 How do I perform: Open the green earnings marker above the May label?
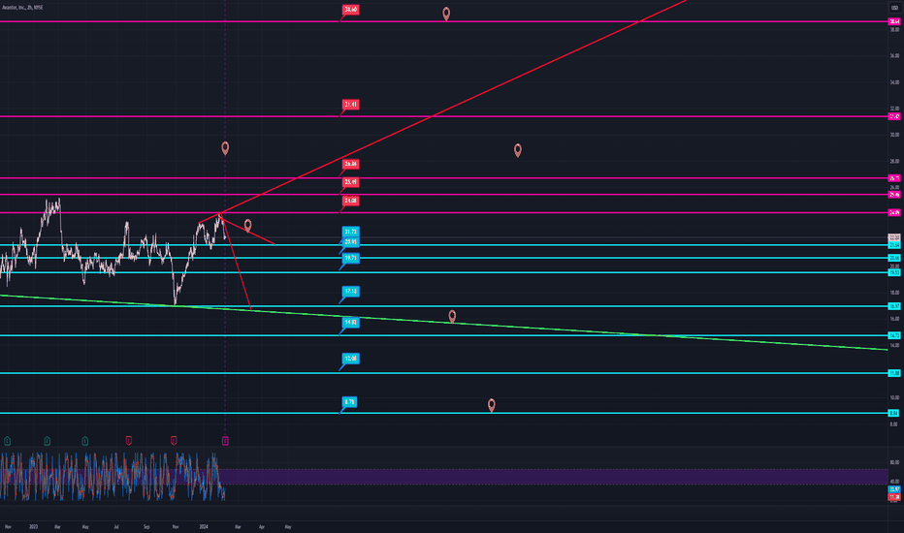84,441
